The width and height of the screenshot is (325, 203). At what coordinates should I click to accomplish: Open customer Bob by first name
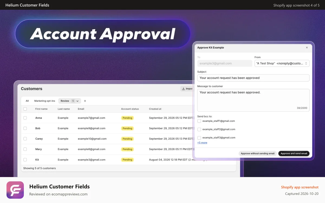[38, 128]
